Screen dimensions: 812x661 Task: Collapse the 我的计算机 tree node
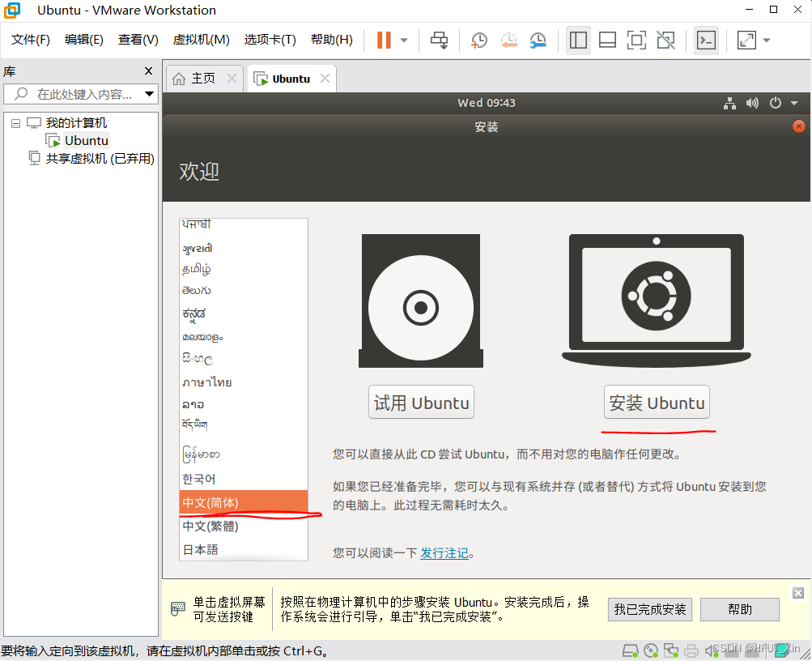15,123
